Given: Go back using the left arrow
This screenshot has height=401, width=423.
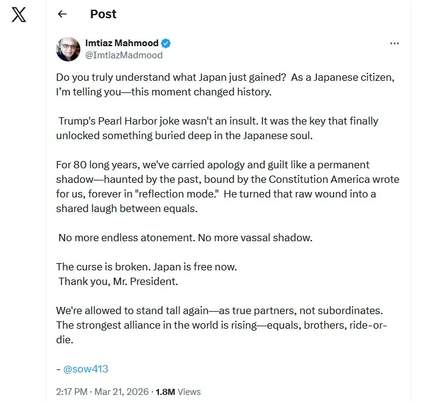Looking at the screenshot, I should [62, 15].
